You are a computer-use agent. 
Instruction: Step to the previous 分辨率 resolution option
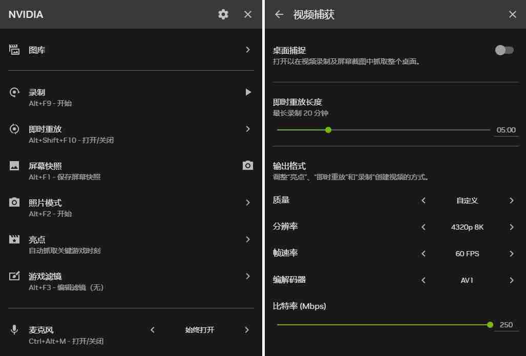point(423,227)
